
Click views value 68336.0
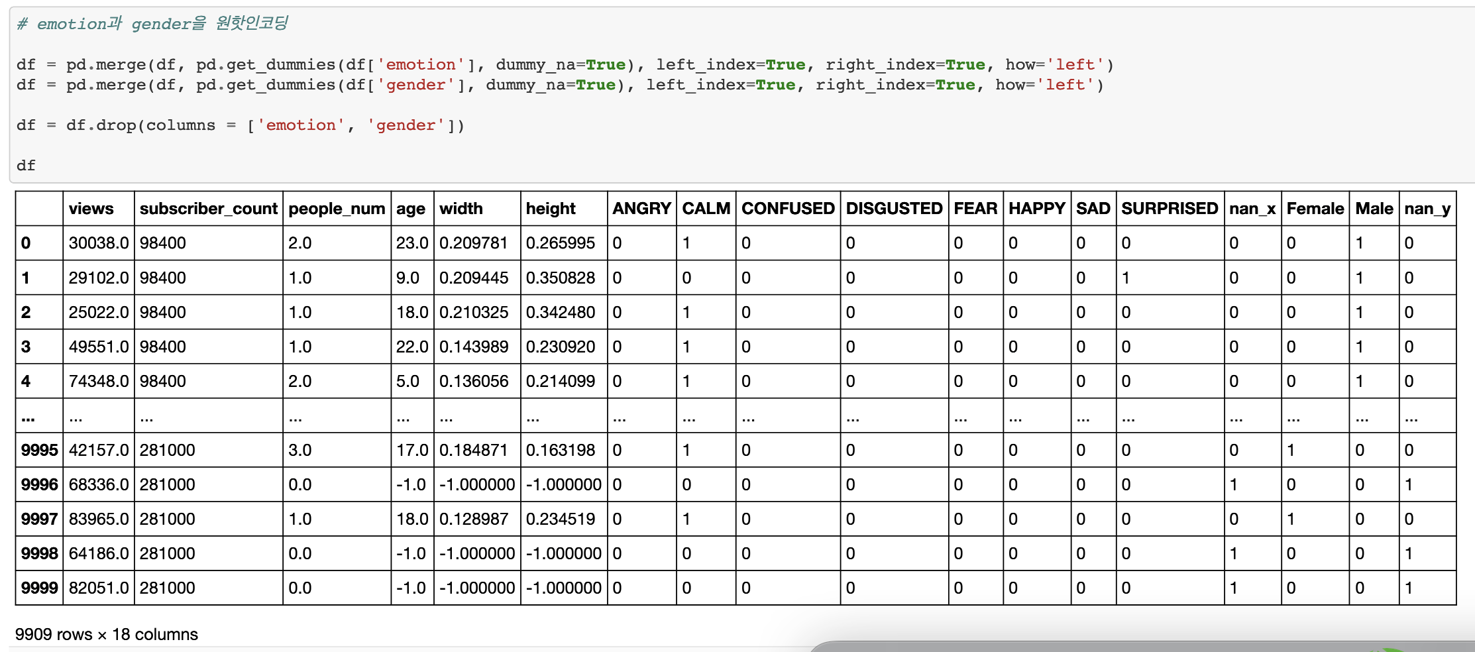(x=99, y=484)
